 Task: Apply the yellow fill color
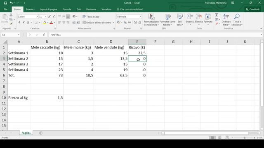[45, 23]
